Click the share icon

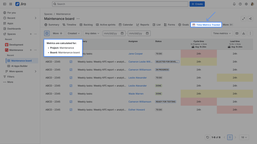coord(250,19)
